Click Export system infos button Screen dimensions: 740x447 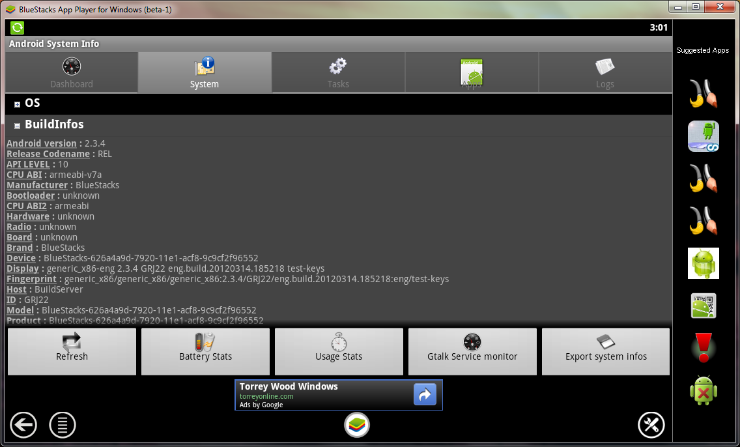click(x=606, y=351)
